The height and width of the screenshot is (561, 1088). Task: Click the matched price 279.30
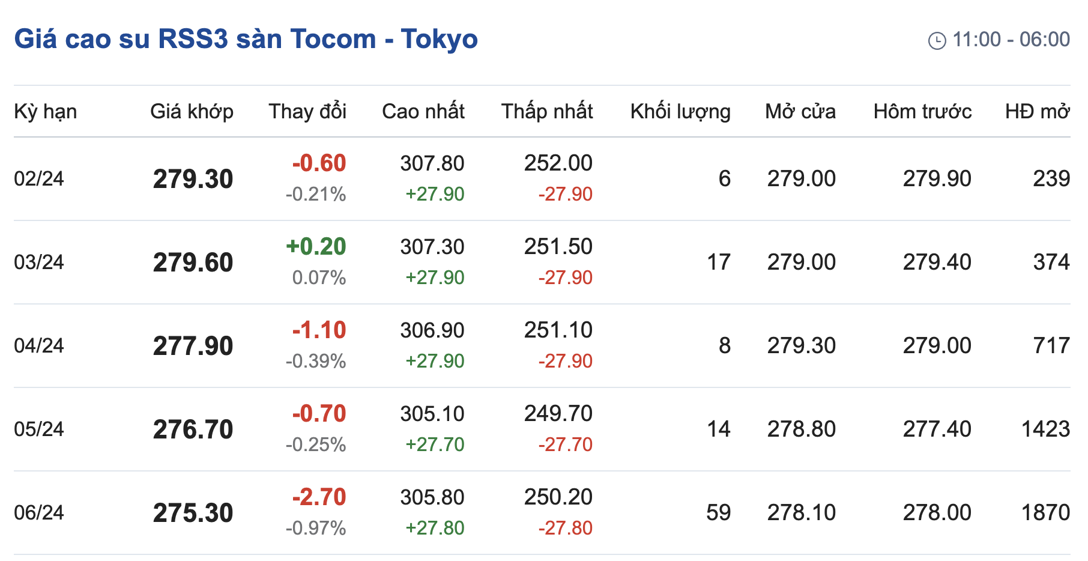(193, 179)
